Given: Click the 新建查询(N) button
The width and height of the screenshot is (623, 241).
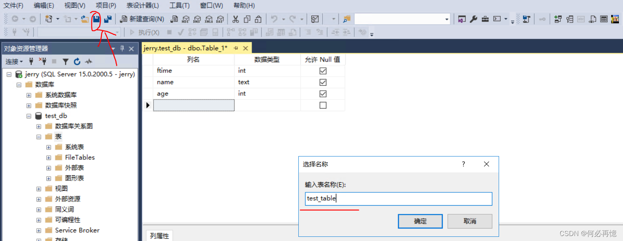Looking at the screenshot, I should click(x=142, y=19).
